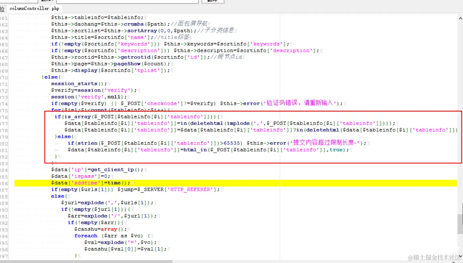
Task: Click the line $val=explode('=',$vo);
Action: click(x=121, y=242)
